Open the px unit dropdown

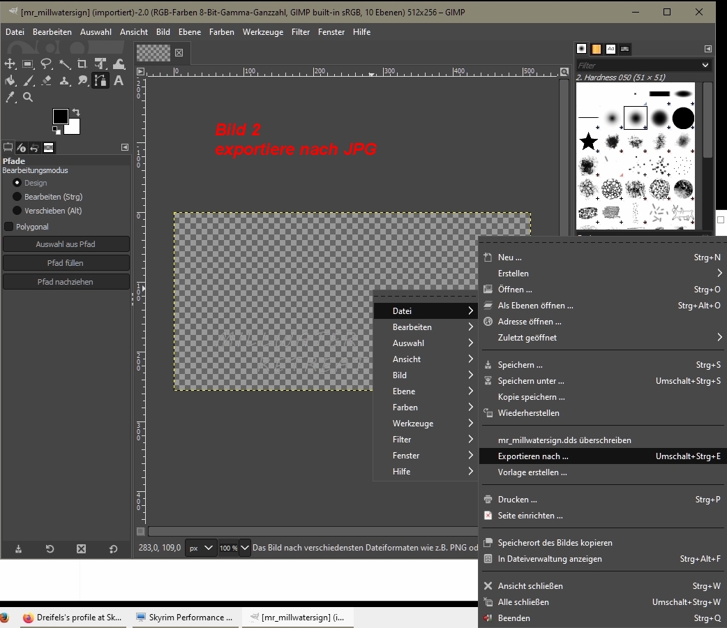point(201,548)
